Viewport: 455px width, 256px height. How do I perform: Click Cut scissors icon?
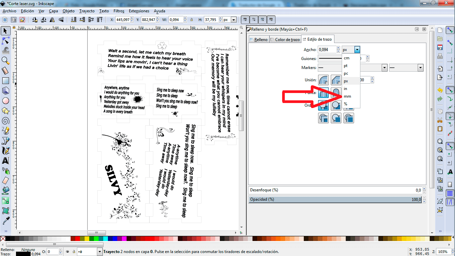coord(440,120)
